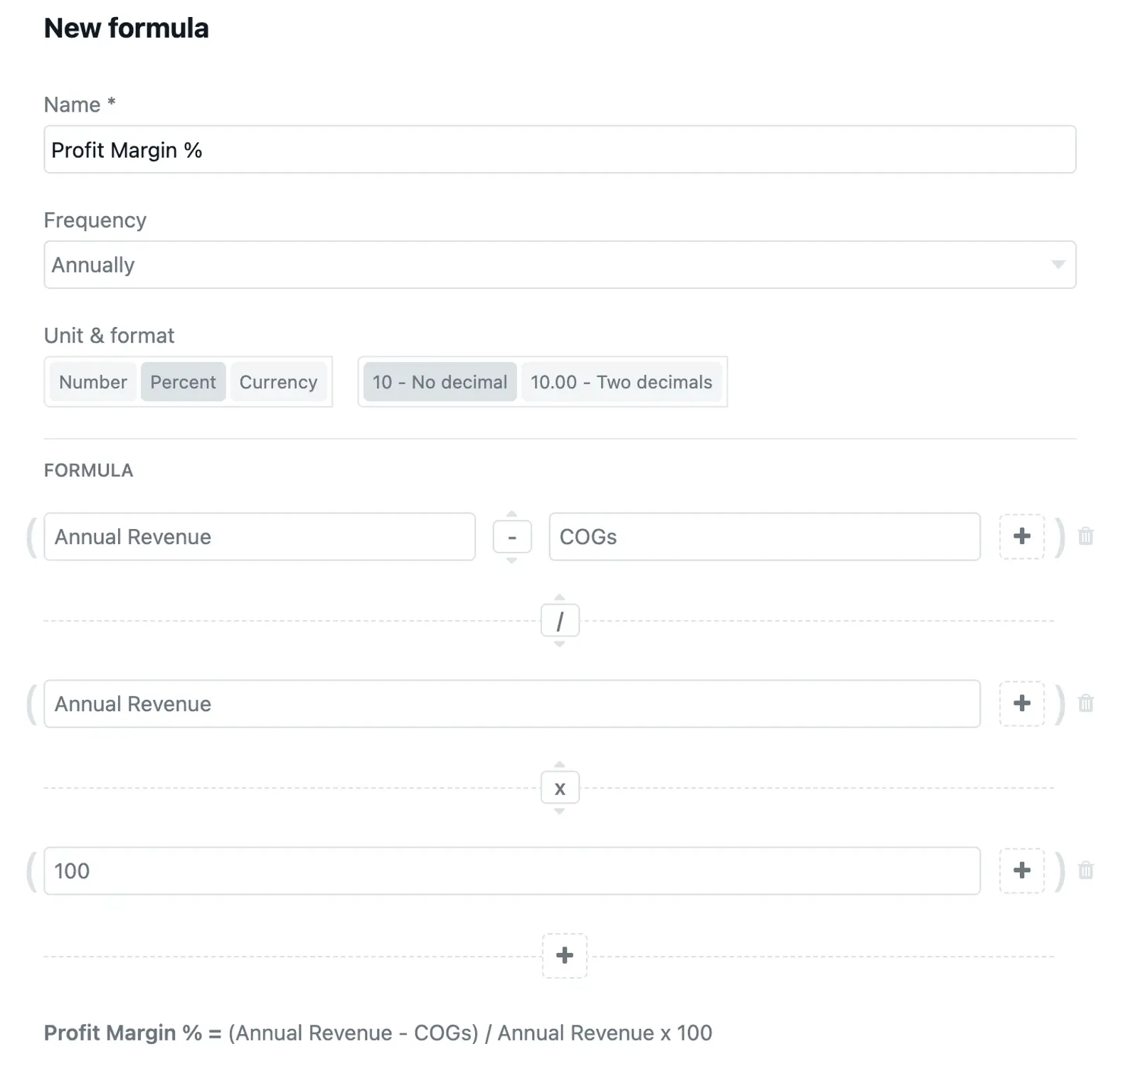
Task: Select 10.00 - Two decimals format
Action: (x=621, y=382)
